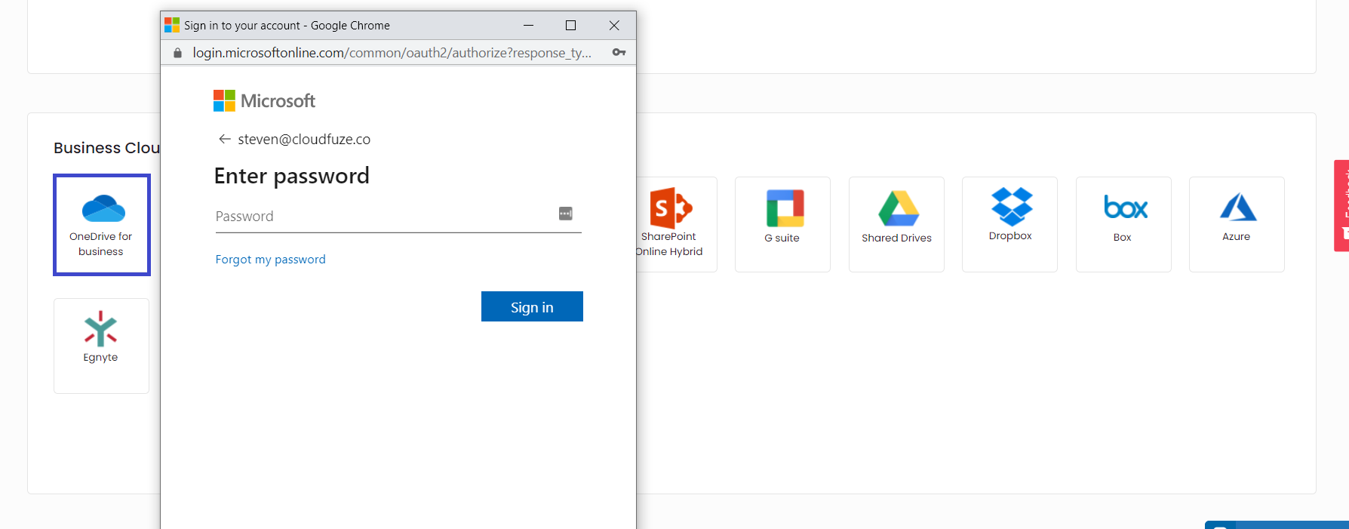Open the password manager icon in Password field
1349x529 pixels.
tap(565, 214)
